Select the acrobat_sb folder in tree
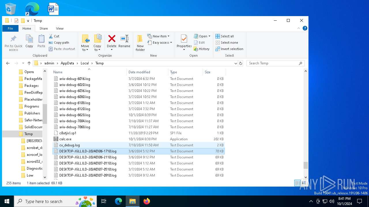The width and height of the screenshot is (369, 207). [35, 148]
